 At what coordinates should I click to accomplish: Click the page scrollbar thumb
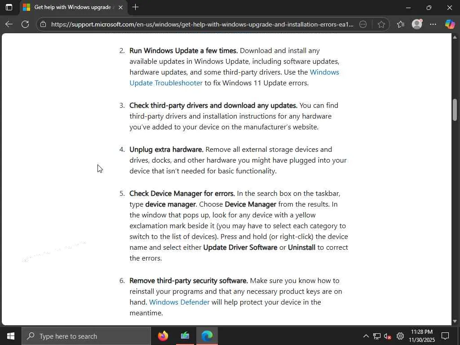coord(455,110)
